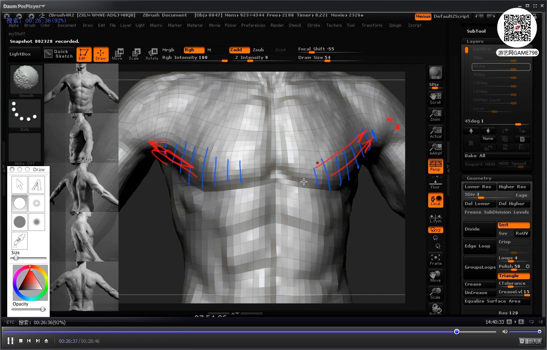Viewport: 547px width, 350px height.
Task: Click Equalize Surface Area
Action: (496, 301)
